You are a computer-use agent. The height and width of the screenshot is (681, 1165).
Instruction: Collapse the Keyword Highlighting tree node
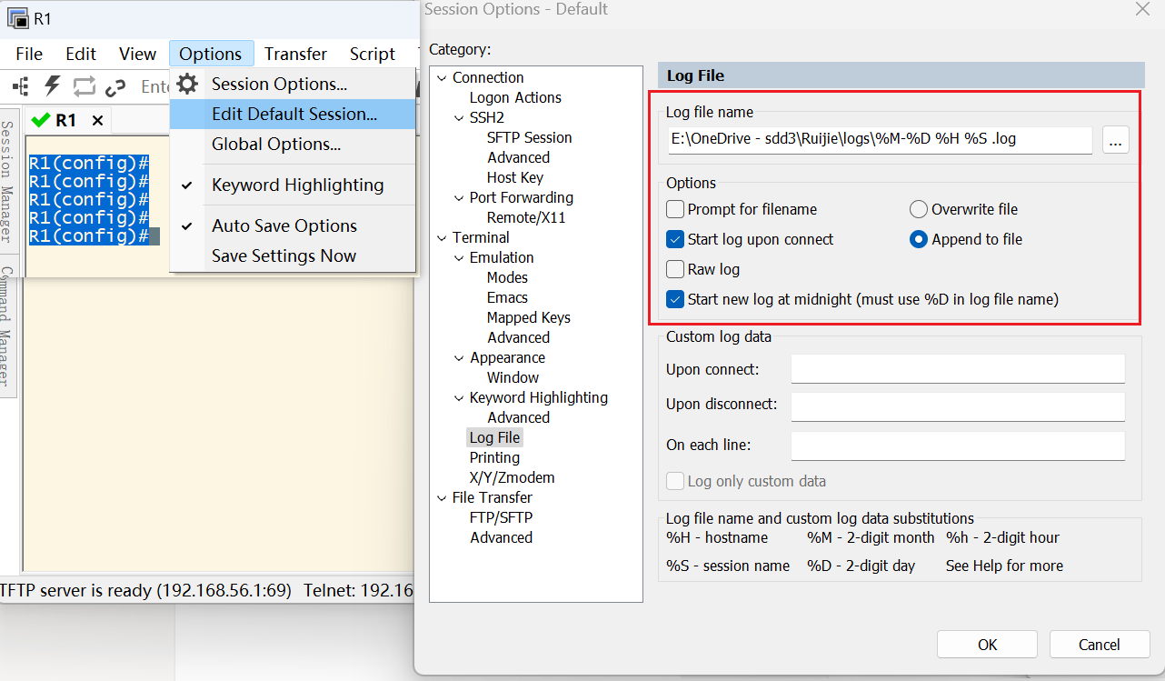[x=459, y=398]
